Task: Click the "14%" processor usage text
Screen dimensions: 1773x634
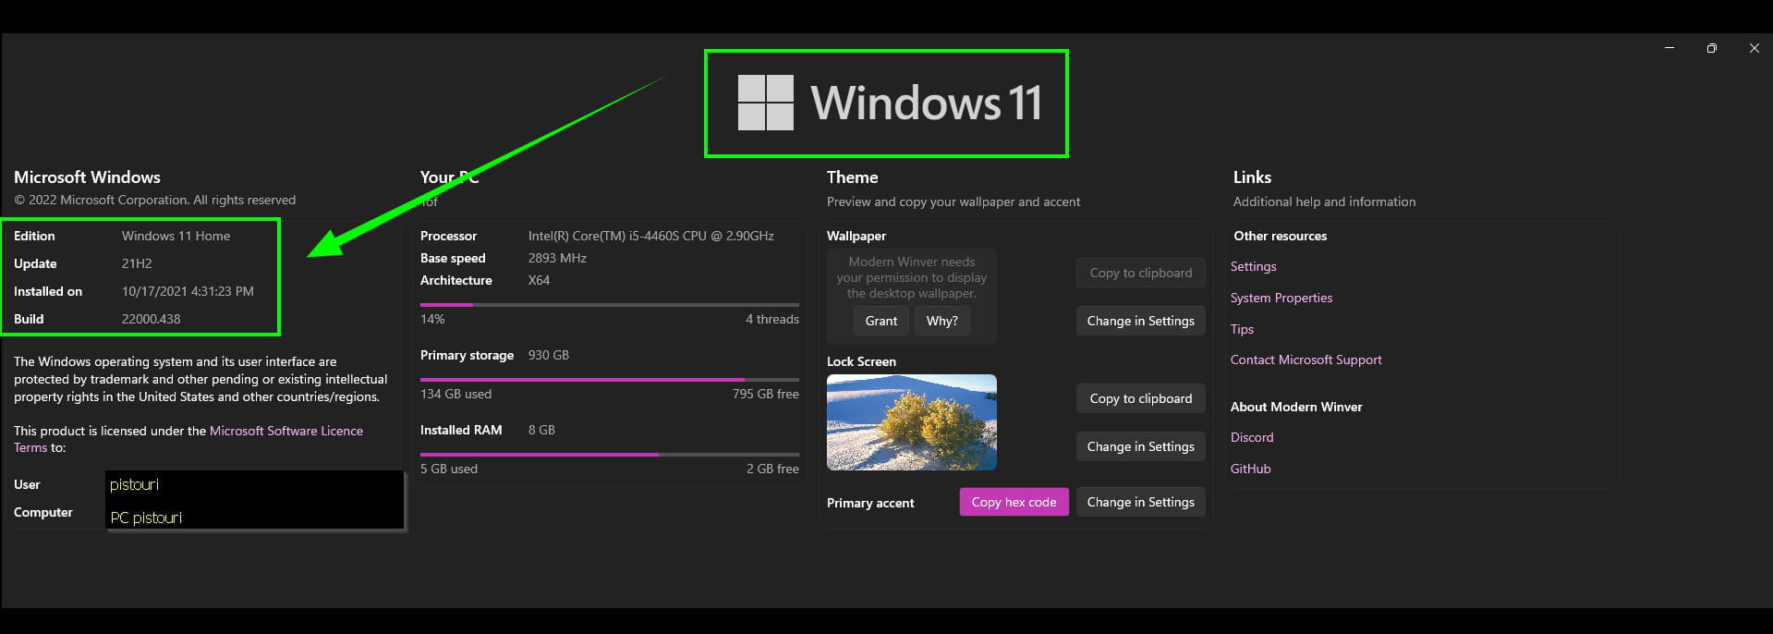Action: tap(432, 319)
